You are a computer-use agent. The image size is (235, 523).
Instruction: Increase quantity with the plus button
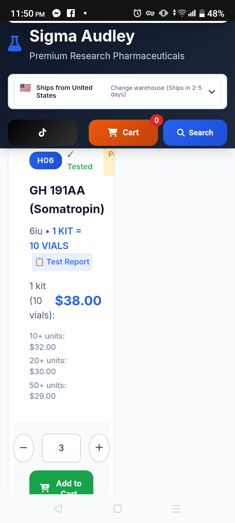click(99, 448)
